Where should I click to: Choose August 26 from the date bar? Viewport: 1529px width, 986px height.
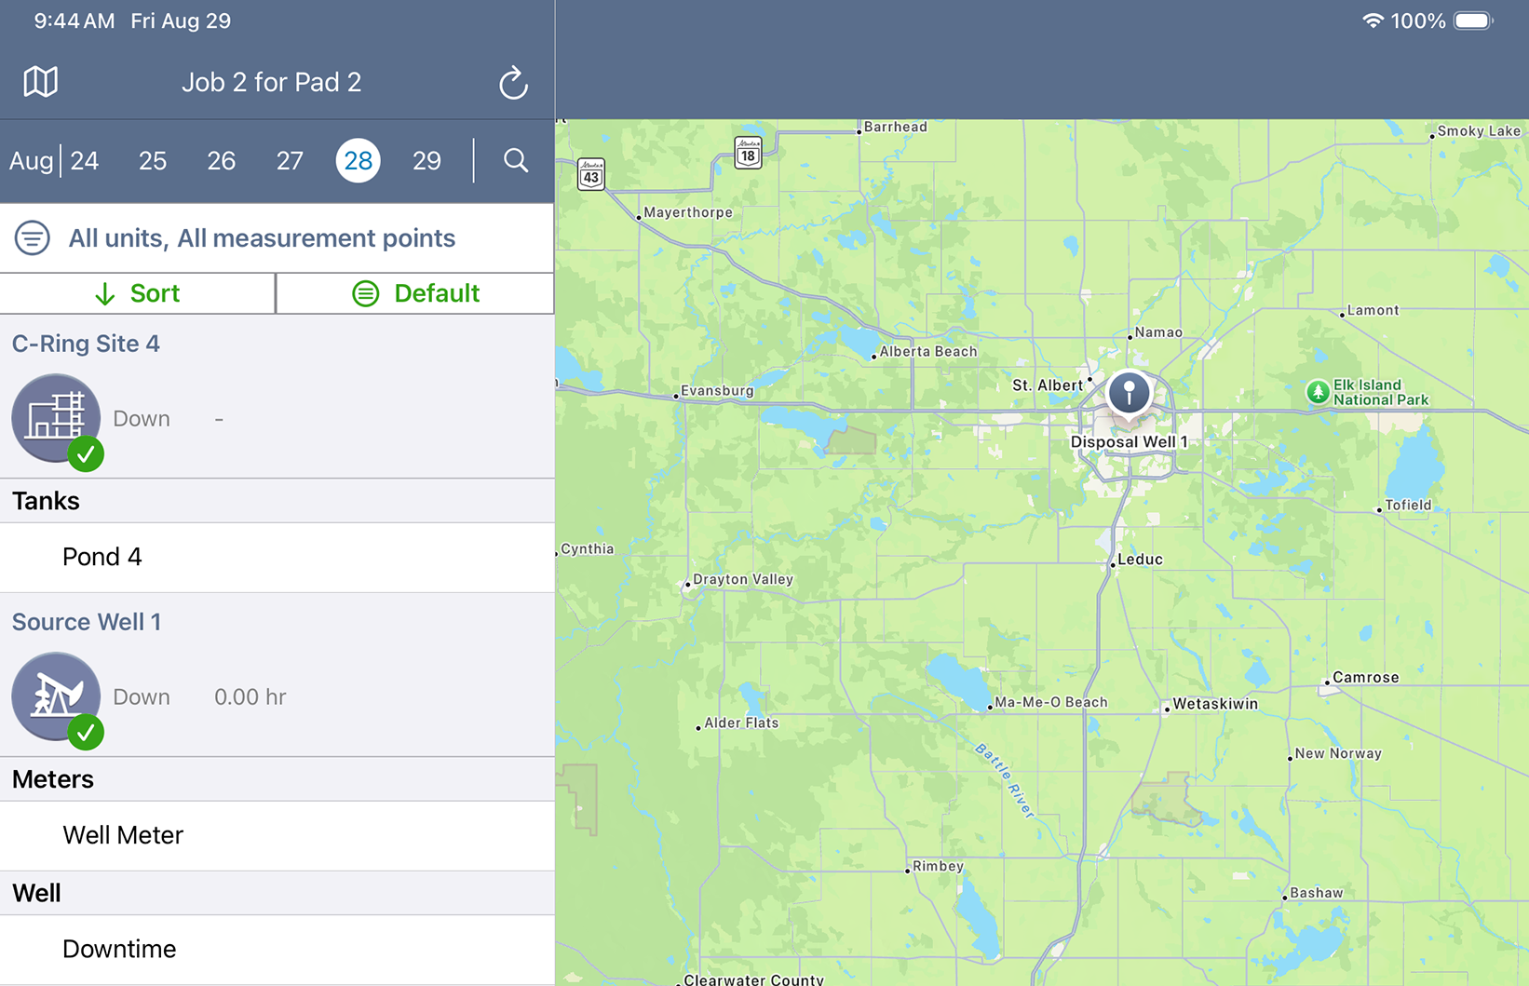(x=221, y=161)
